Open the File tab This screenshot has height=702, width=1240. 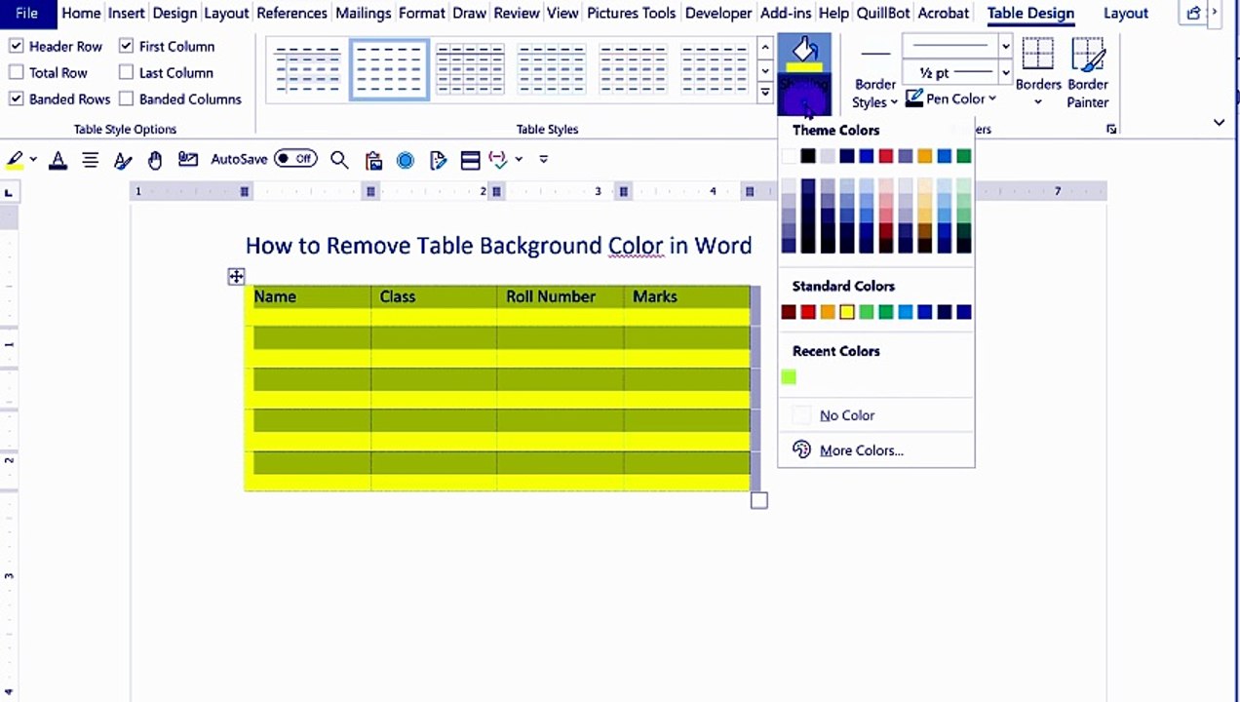coord(26,13)
